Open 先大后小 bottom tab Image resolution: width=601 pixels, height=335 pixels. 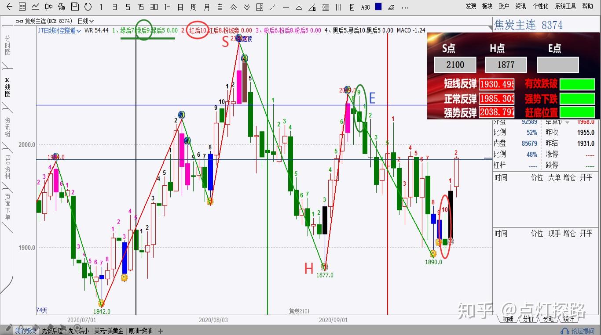[78, 331]
